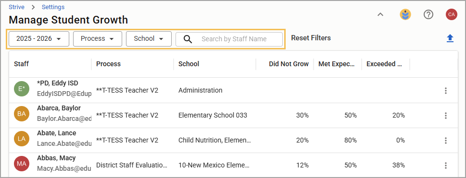Open row menu for *PD, Eddy ISD
Screen dimensions: 466x178
tap(445, 91)
